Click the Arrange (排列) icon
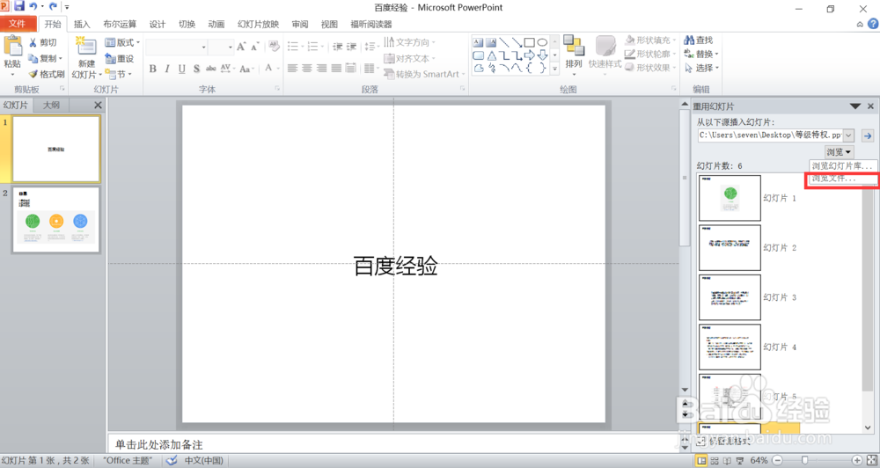Screen dimensions: 880x468 [573, 46]
